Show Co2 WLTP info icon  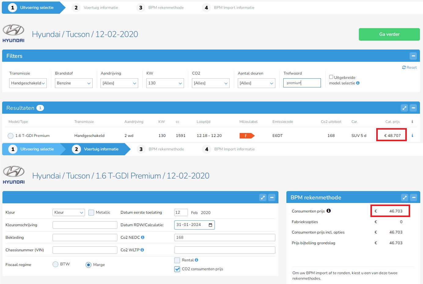pos(142,250)
